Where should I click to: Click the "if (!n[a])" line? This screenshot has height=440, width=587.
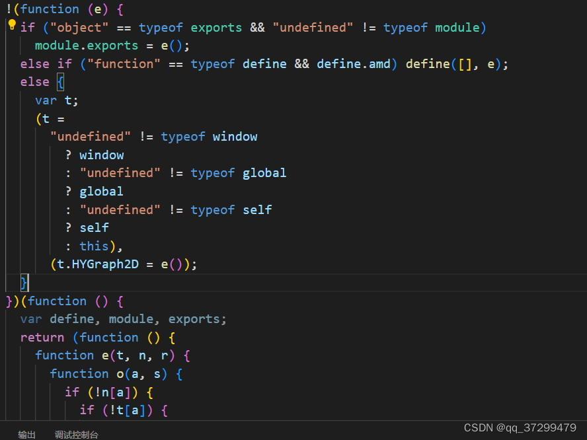point(108,392)
